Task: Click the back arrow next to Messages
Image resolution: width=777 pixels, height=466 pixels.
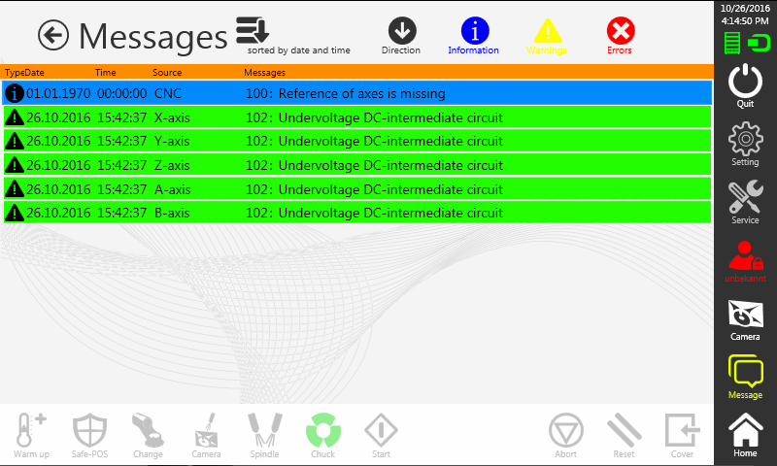Action: 53,36
